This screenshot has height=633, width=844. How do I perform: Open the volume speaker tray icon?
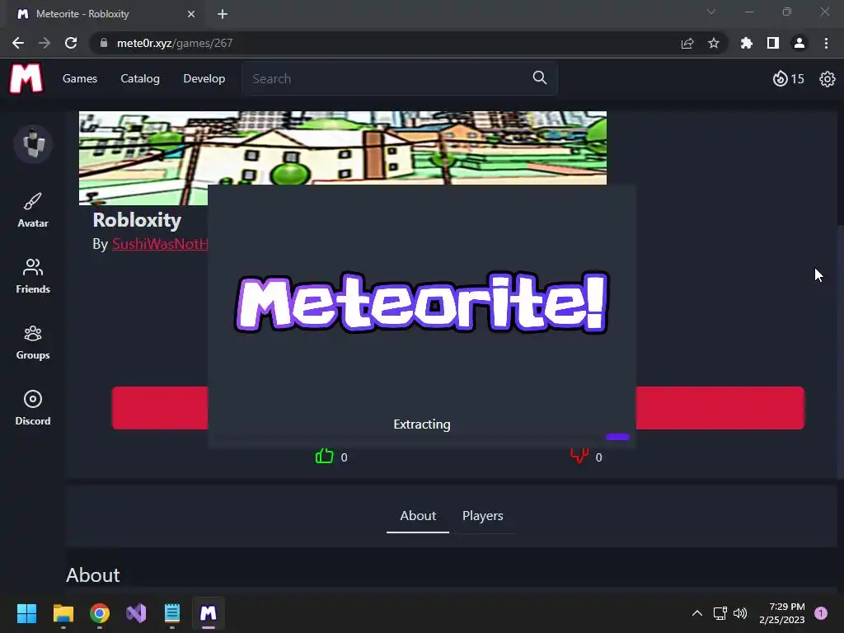tap(741, 613)
